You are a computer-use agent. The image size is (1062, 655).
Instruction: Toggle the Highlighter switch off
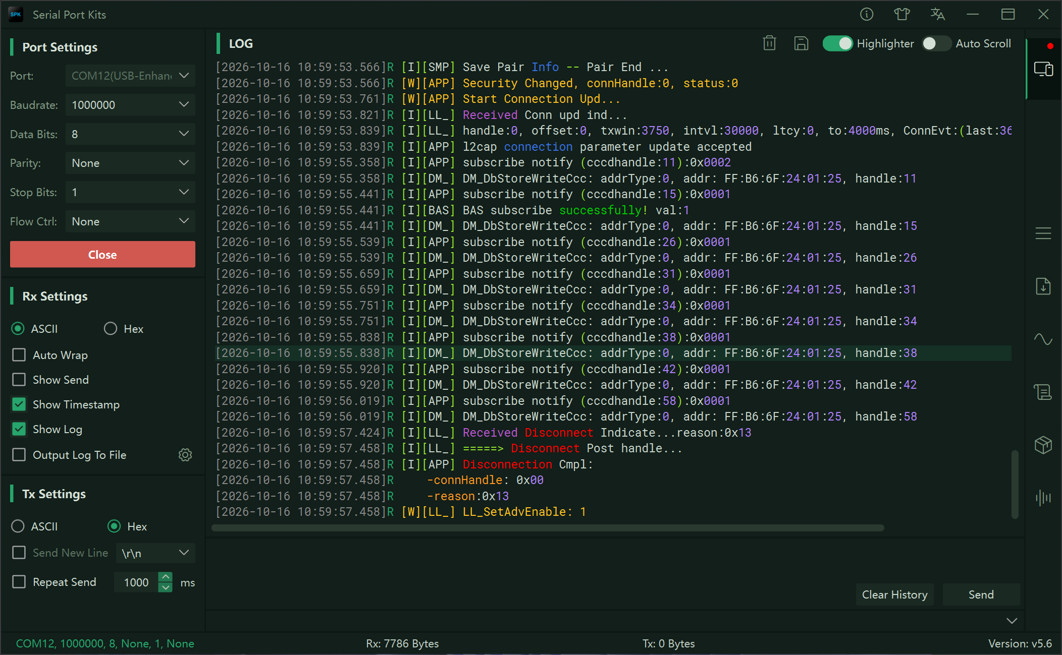pos(837,43)
